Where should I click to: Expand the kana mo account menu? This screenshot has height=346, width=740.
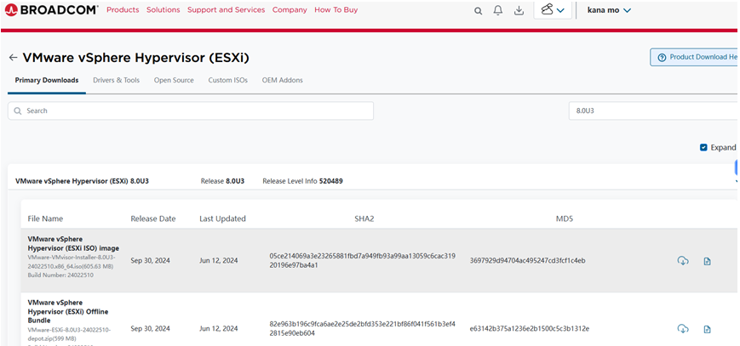click(x=609, y=10)
